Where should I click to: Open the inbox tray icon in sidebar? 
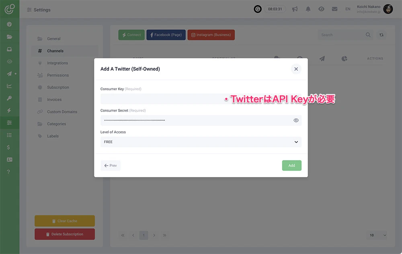[x=10, y=49]
